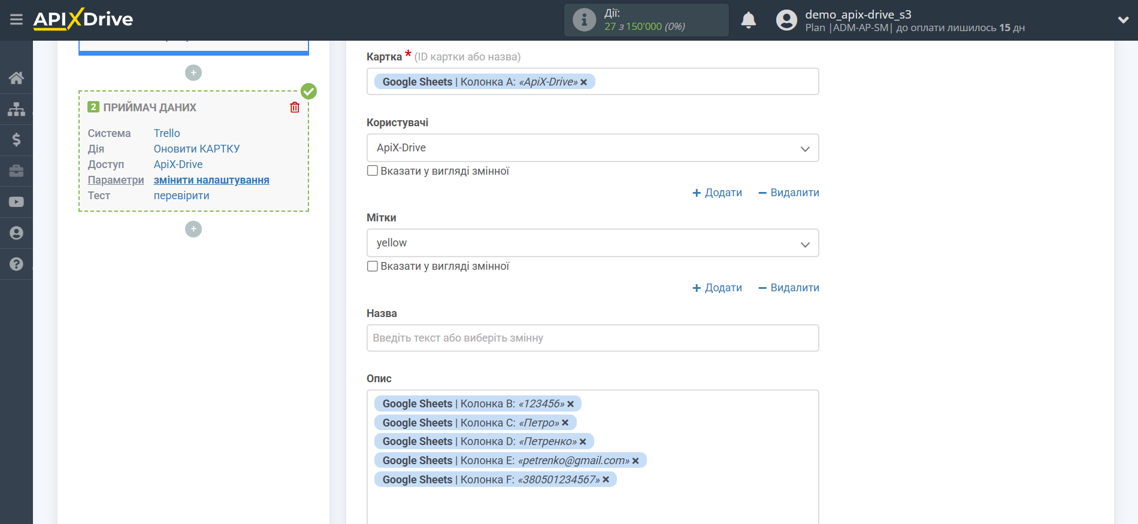Open the ApiX-Drive access link

[x=178, y=164]
